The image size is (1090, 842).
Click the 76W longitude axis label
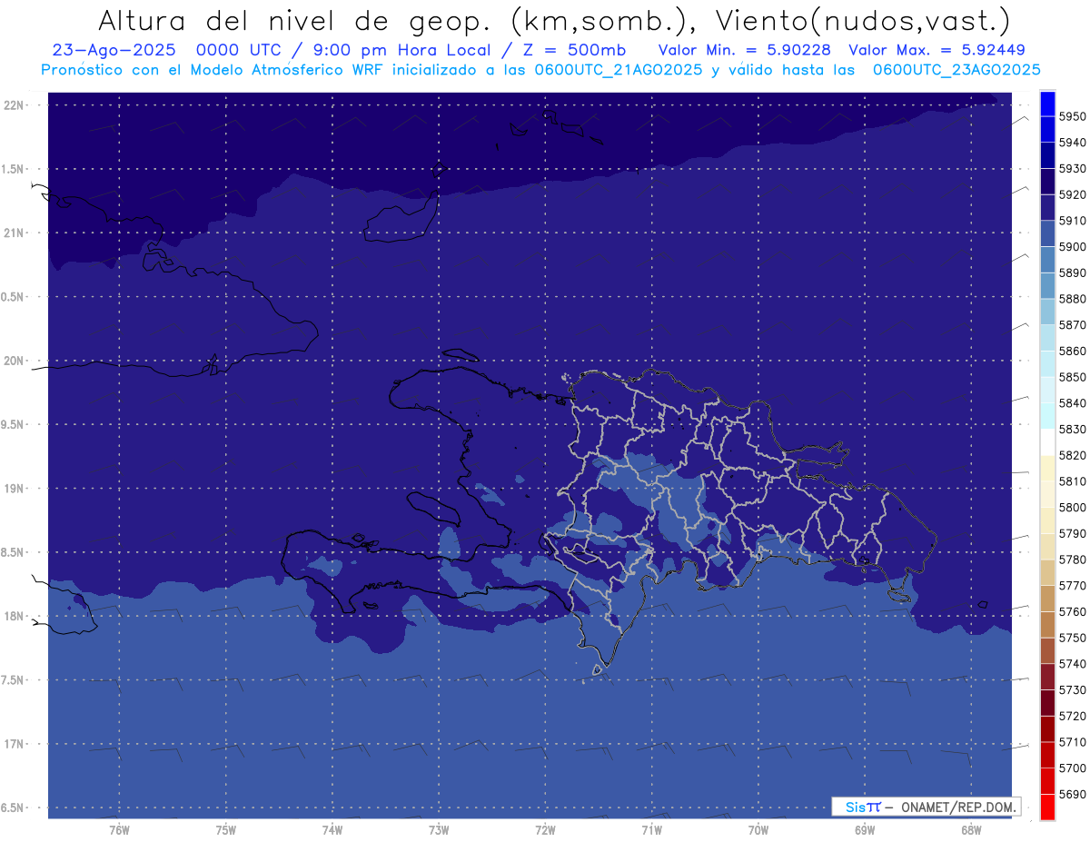coord(119,829)
